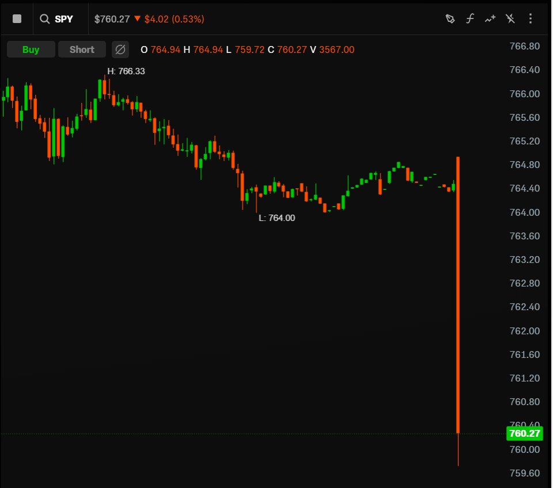This screenshot has width=553, height=488.
Task: Click the slashed circle button beside Short
Action: pyautogui.click(x=120, y=49)
